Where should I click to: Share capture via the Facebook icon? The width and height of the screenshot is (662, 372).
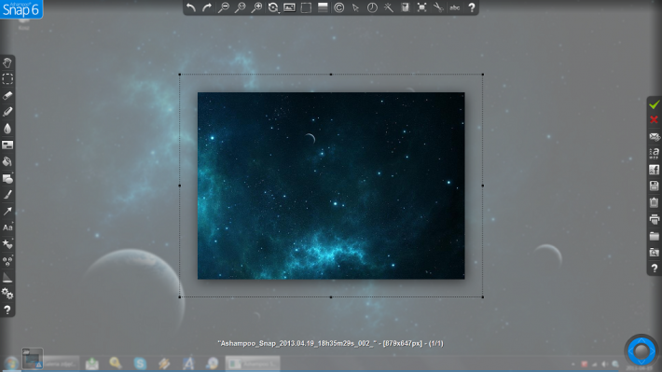coord(654,170)
